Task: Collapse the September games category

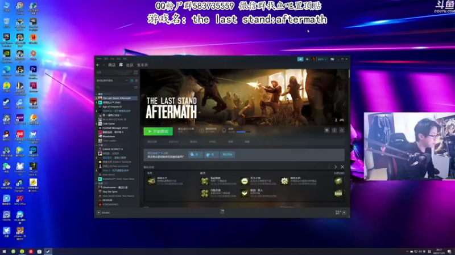Action: [97, 183]
